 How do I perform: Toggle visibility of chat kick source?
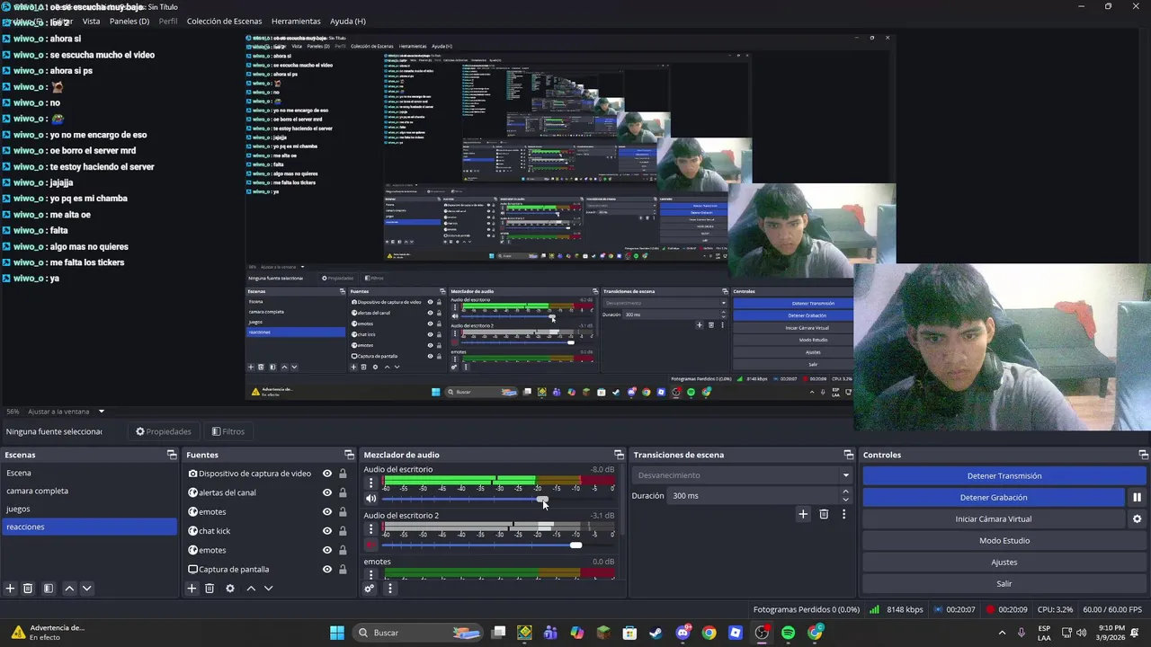[327, 530]
